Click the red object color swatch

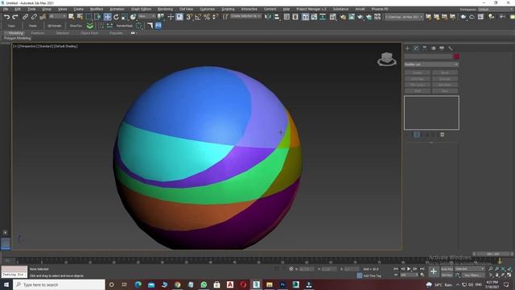(456, 56)
